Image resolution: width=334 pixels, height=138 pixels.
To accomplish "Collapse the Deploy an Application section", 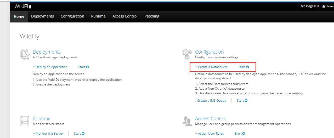I will [50, 67].
